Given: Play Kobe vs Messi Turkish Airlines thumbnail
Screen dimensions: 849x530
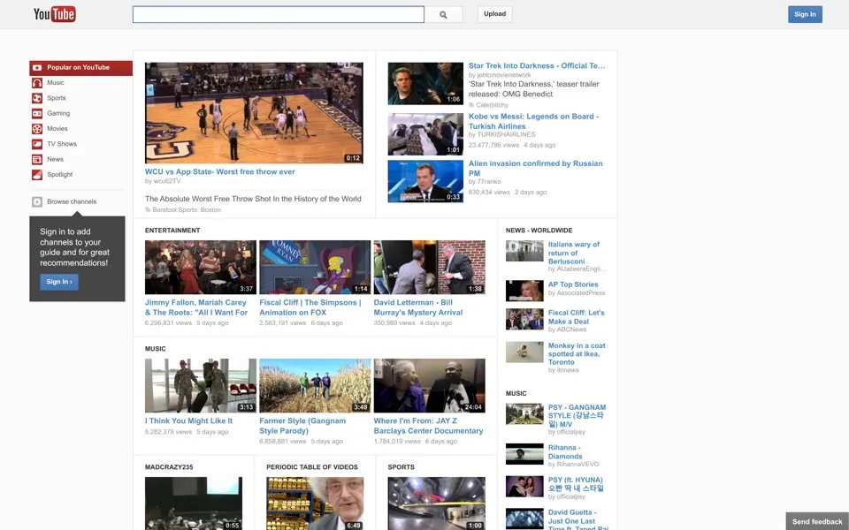Looking at the screenshot, I should (x=425, y=134).
